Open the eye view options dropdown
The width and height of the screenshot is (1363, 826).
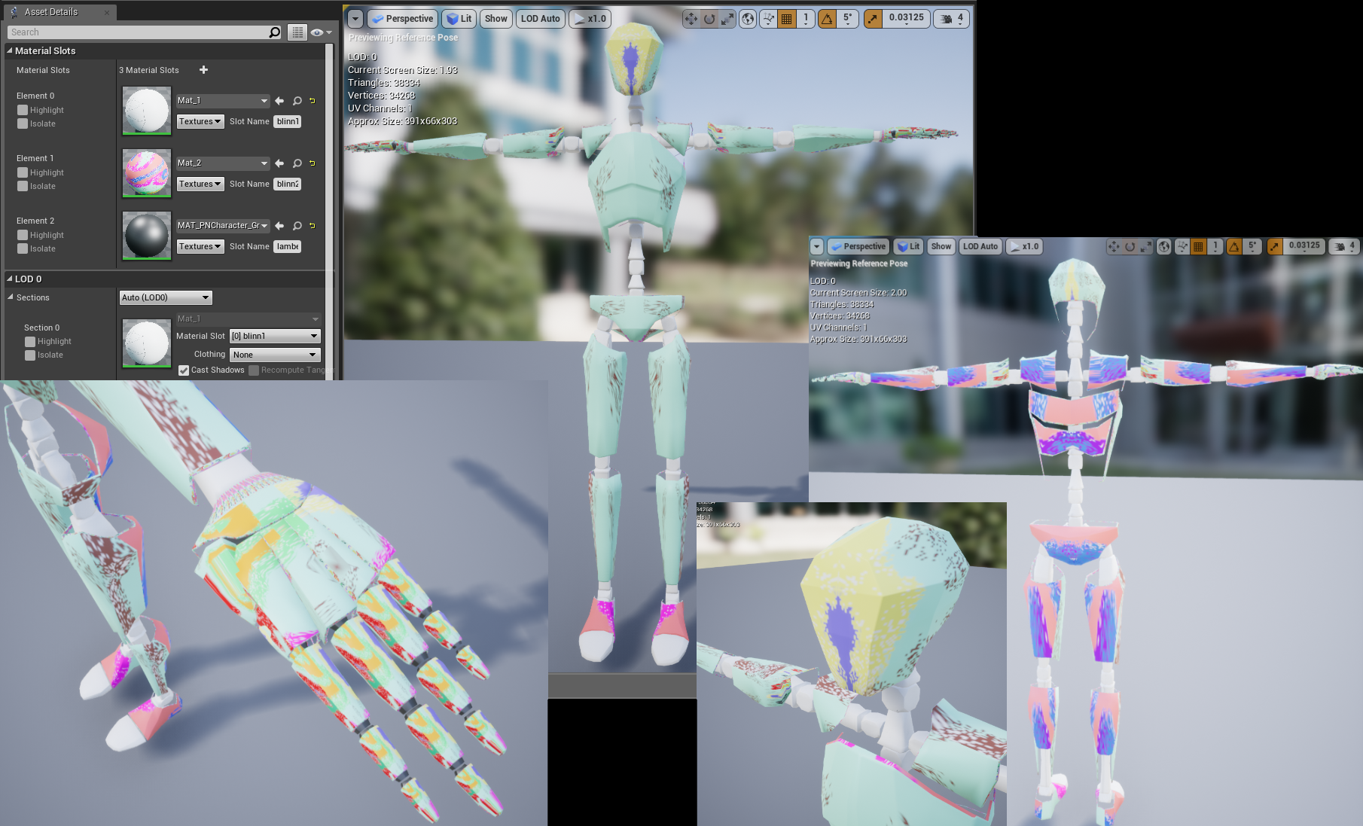tap(321, 32)
